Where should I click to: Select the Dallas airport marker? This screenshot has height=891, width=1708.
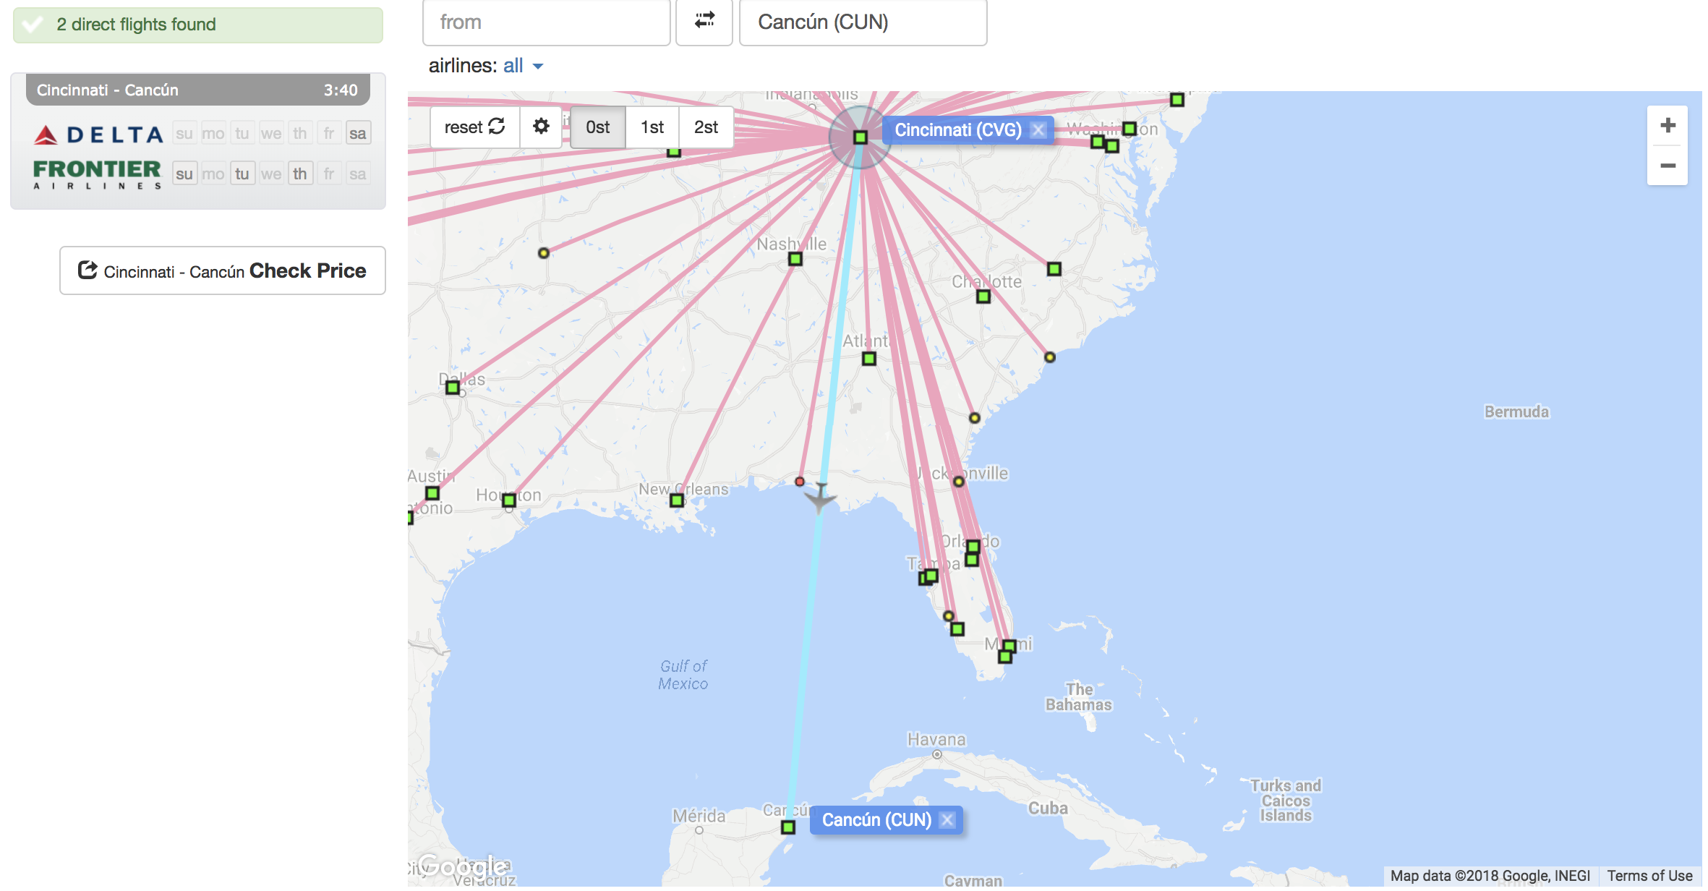pyautogui.click(x=453, y=388)
